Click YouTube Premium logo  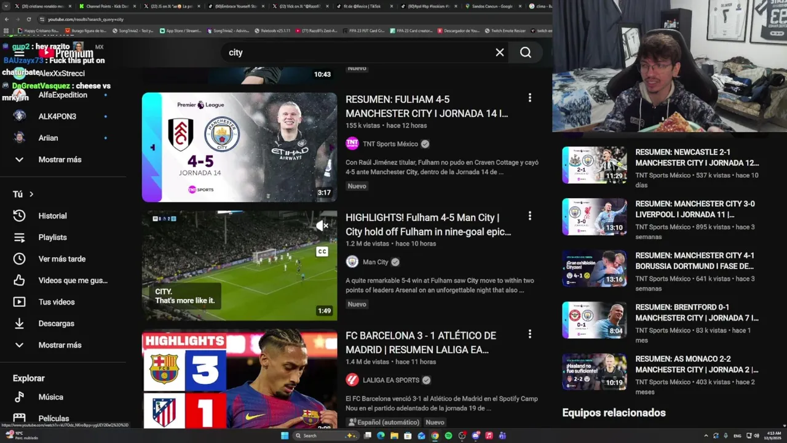tap(65, 54)
